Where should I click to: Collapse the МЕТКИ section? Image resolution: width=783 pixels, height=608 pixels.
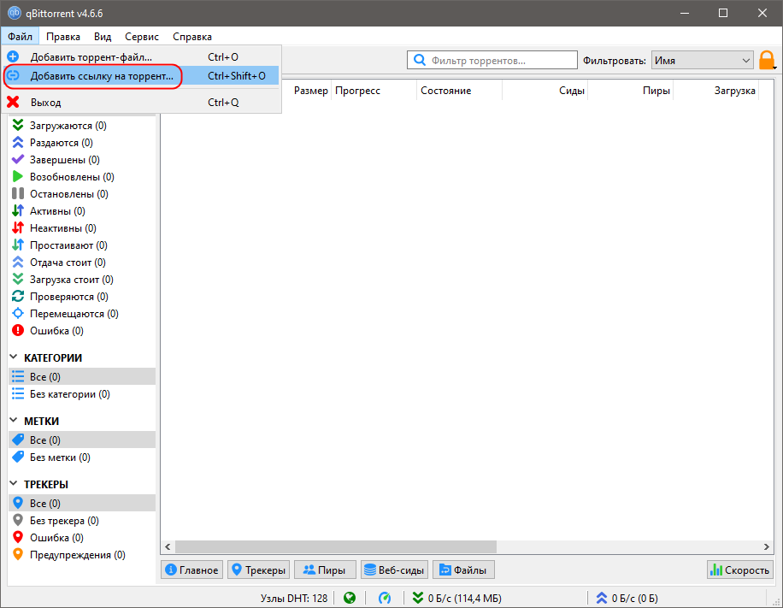click(14, 421)
